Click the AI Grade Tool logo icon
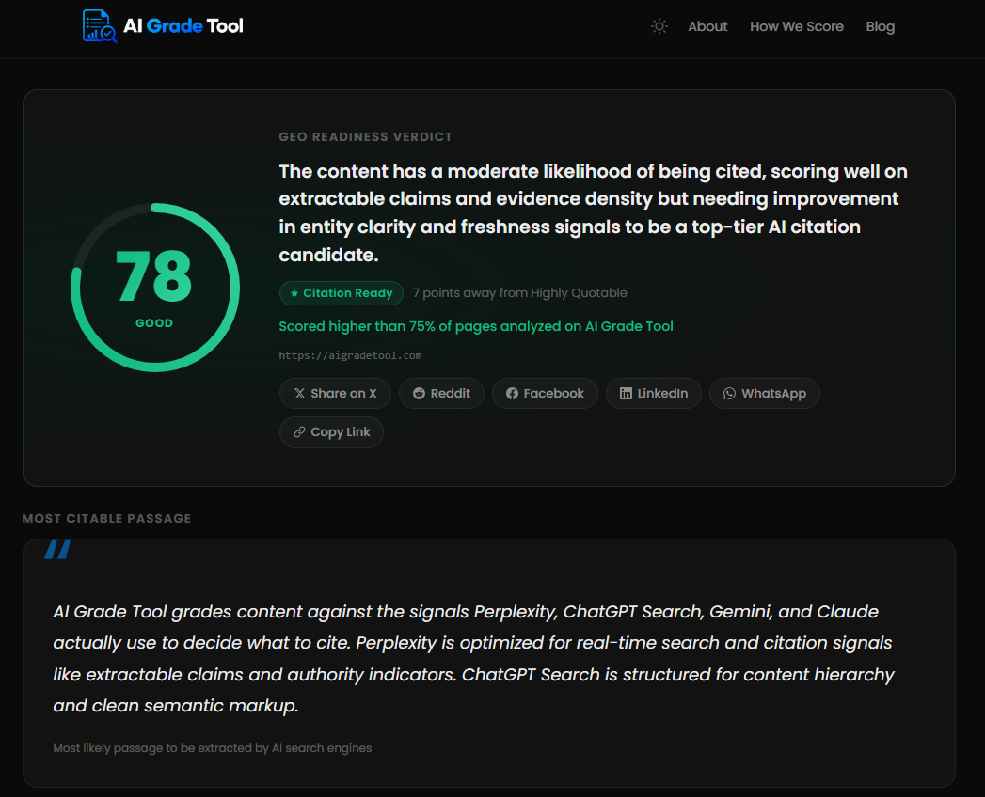 pyautogui.click(x=100, y=25)
